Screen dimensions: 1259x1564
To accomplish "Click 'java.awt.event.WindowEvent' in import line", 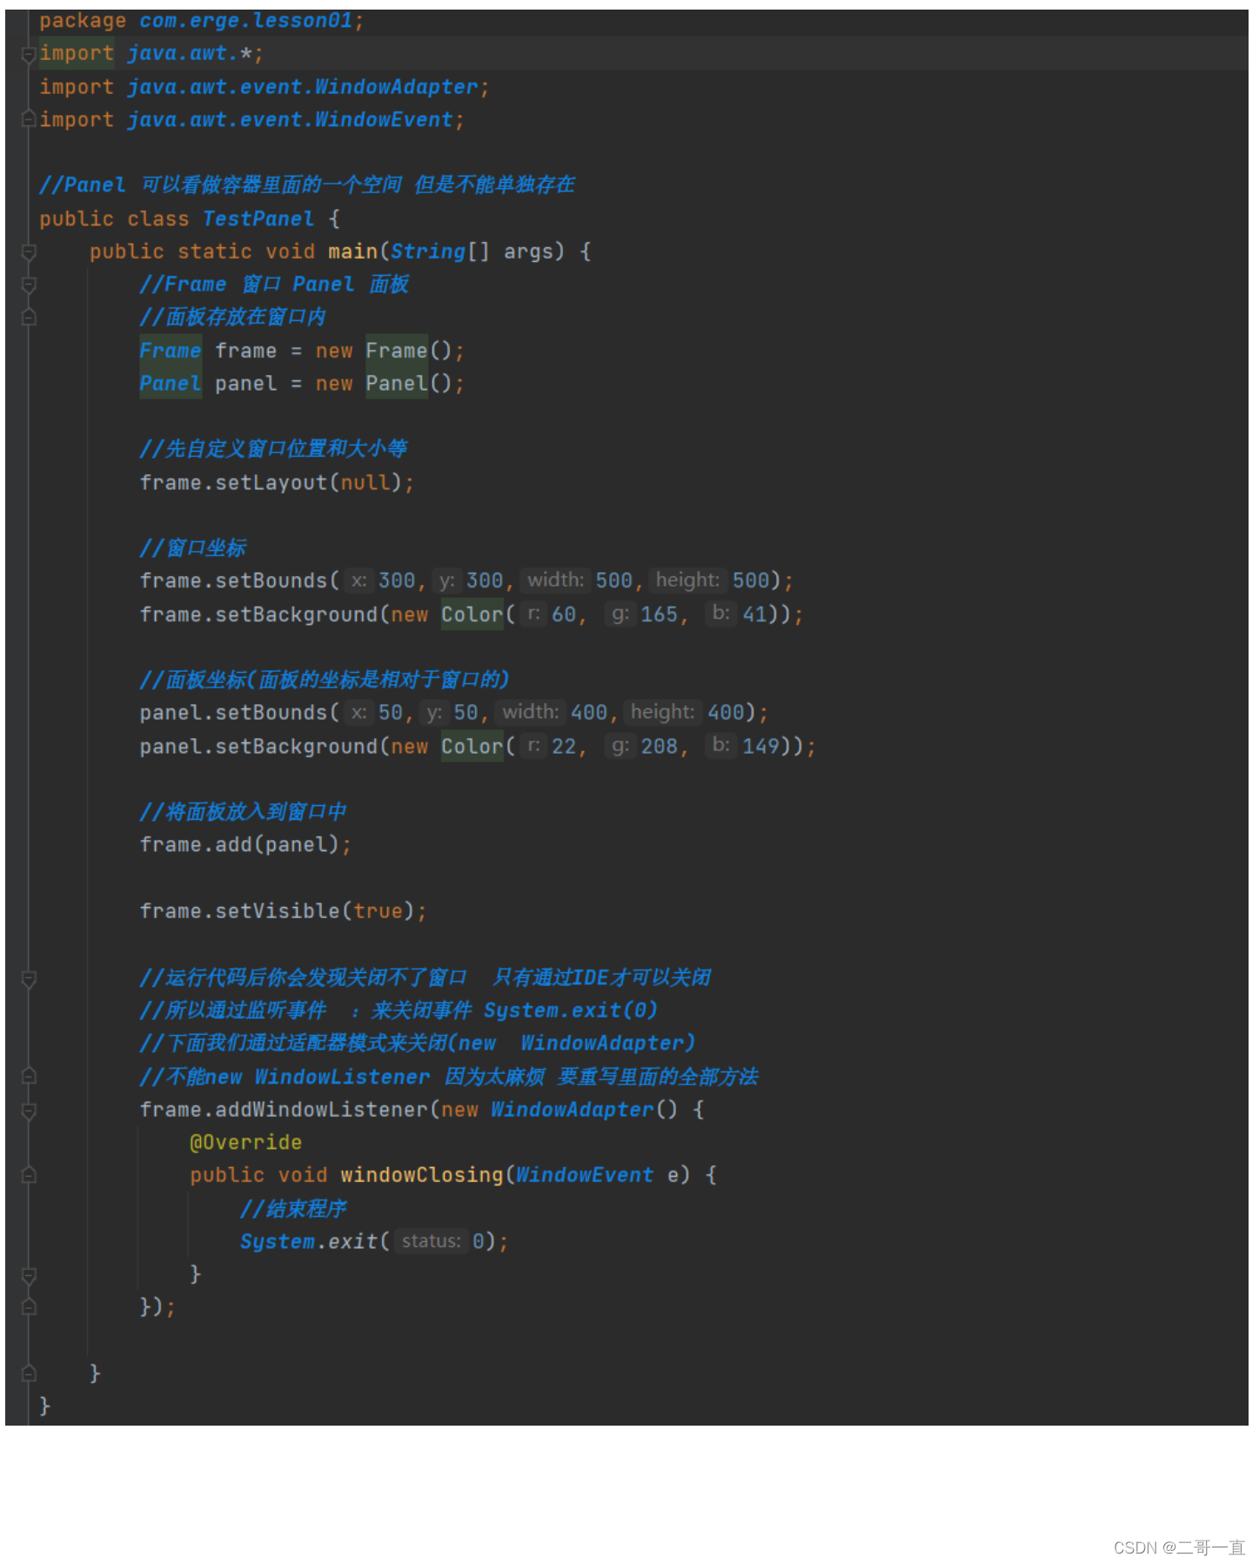I will tap(291, 120).
